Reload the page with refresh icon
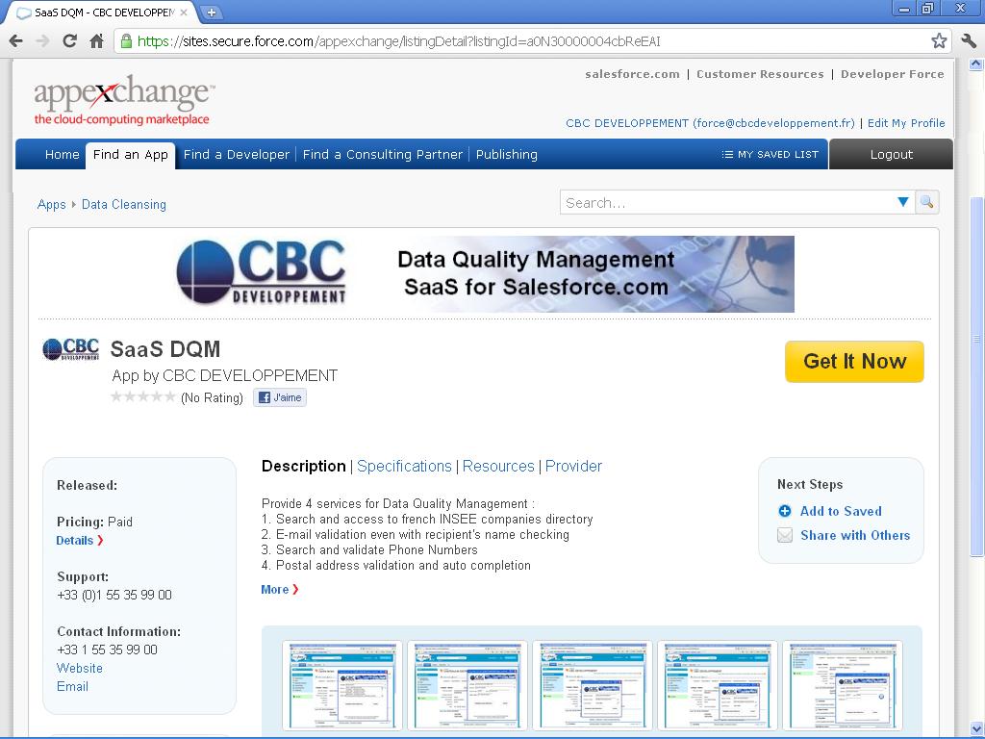The height and width of the screenshot is (739, 985). coord(69,40)
